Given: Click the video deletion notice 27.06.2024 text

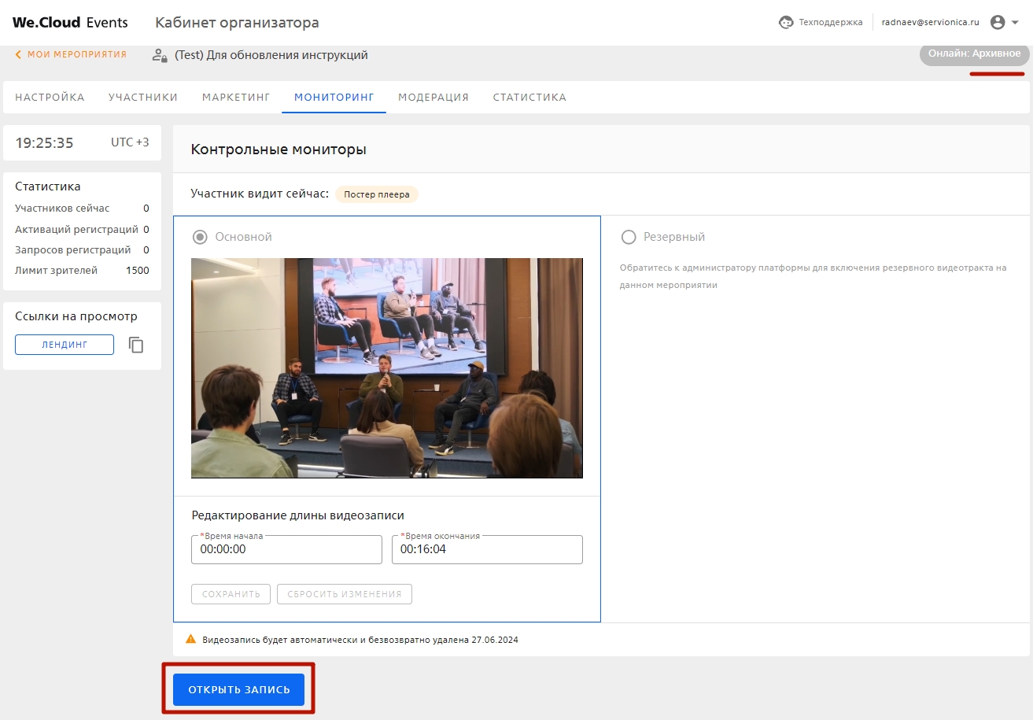Looking at the screenshot, I should coord(360,640).
